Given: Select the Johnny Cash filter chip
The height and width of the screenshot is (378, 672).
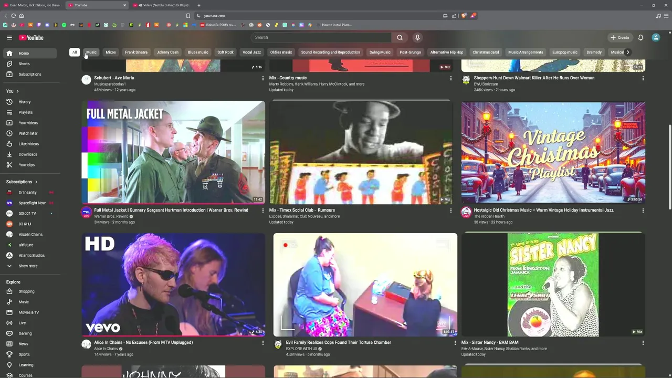Looking at the screenshot, I should (167, 52).
